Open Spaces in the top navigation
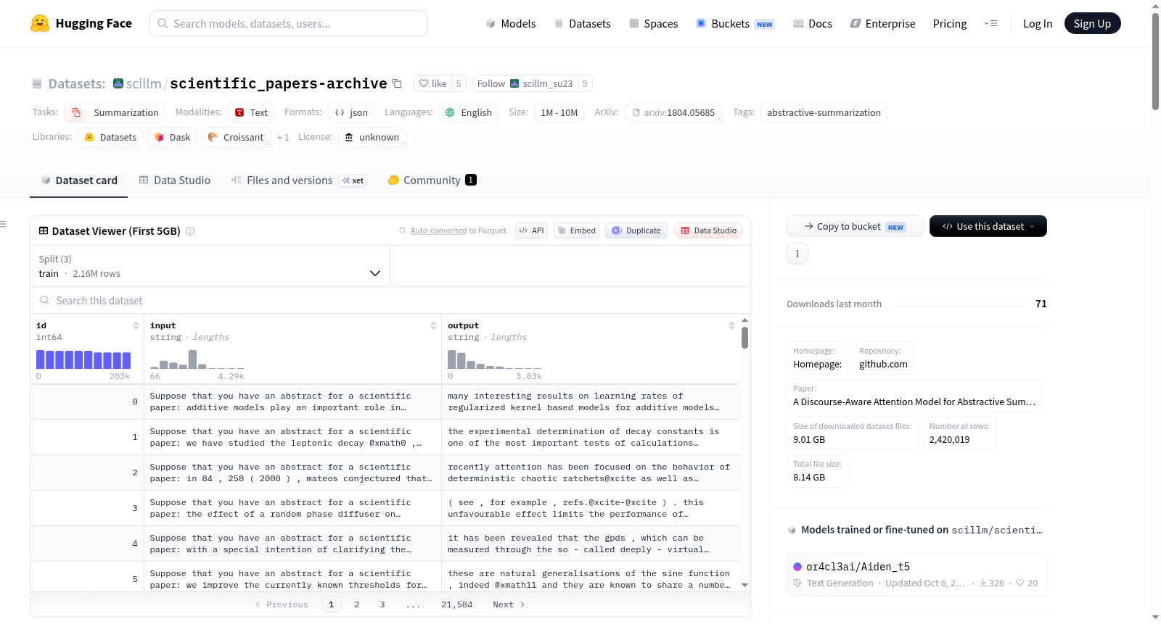 pyautogui.click(x=653, y=23)
